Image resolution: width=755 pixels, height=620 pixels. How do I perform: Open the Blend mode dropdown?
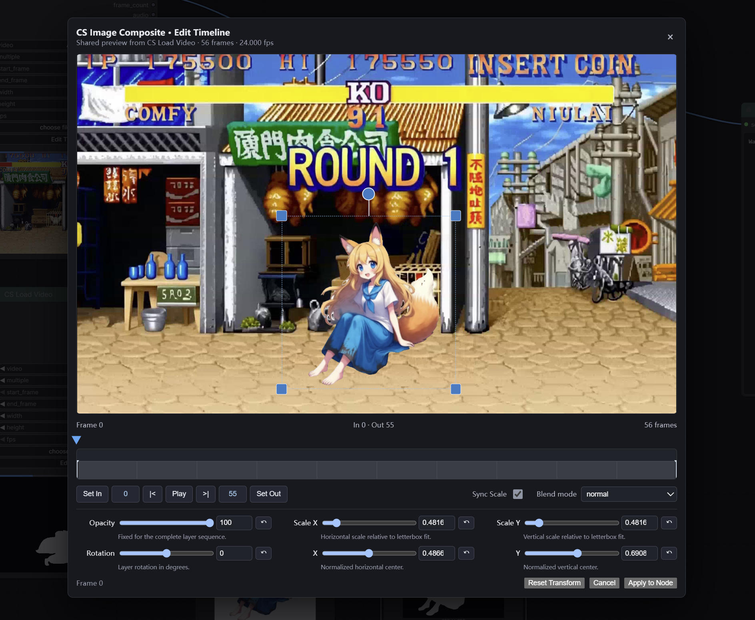[629, 494]
